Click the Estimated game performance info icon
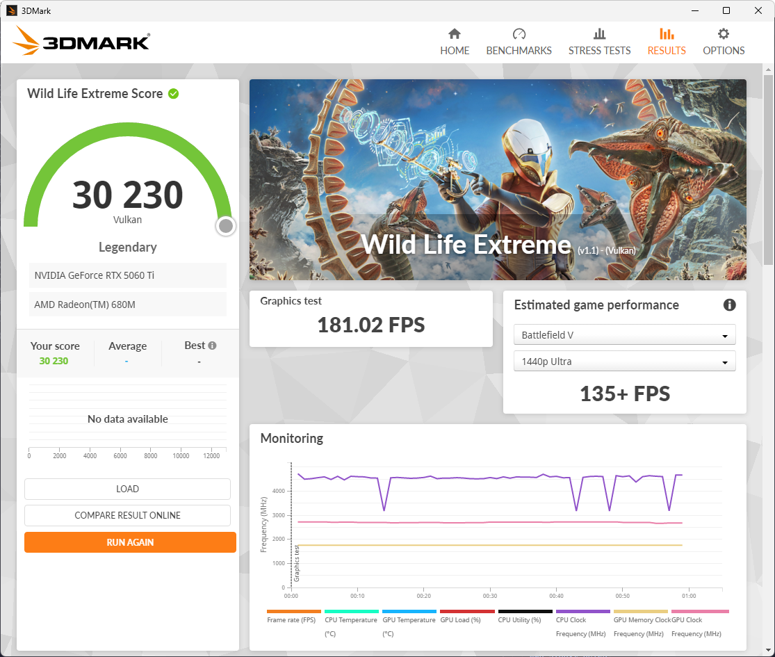The image size is (775, 657). [729, 305]
